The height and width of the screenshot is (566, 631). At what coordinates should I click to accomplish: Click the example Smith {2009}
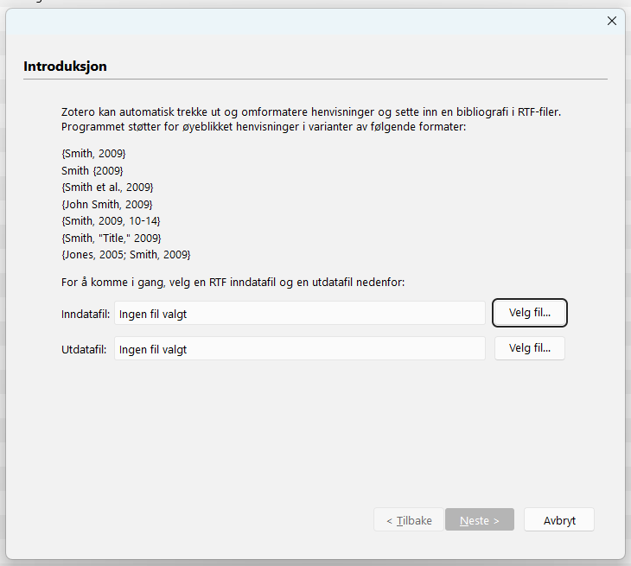pyautogui.click(x=92, y=170)
